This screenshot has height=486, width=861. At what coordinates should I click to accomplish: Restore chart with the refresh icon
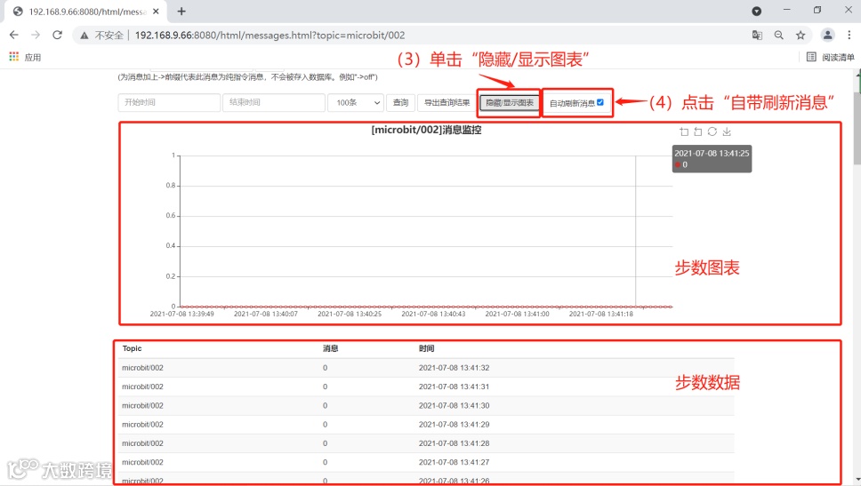coord(712,131)
